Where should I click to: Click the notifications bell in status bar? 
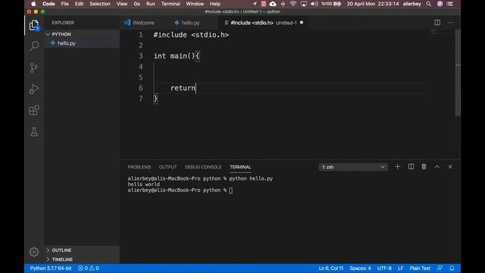tap(452, 268)
